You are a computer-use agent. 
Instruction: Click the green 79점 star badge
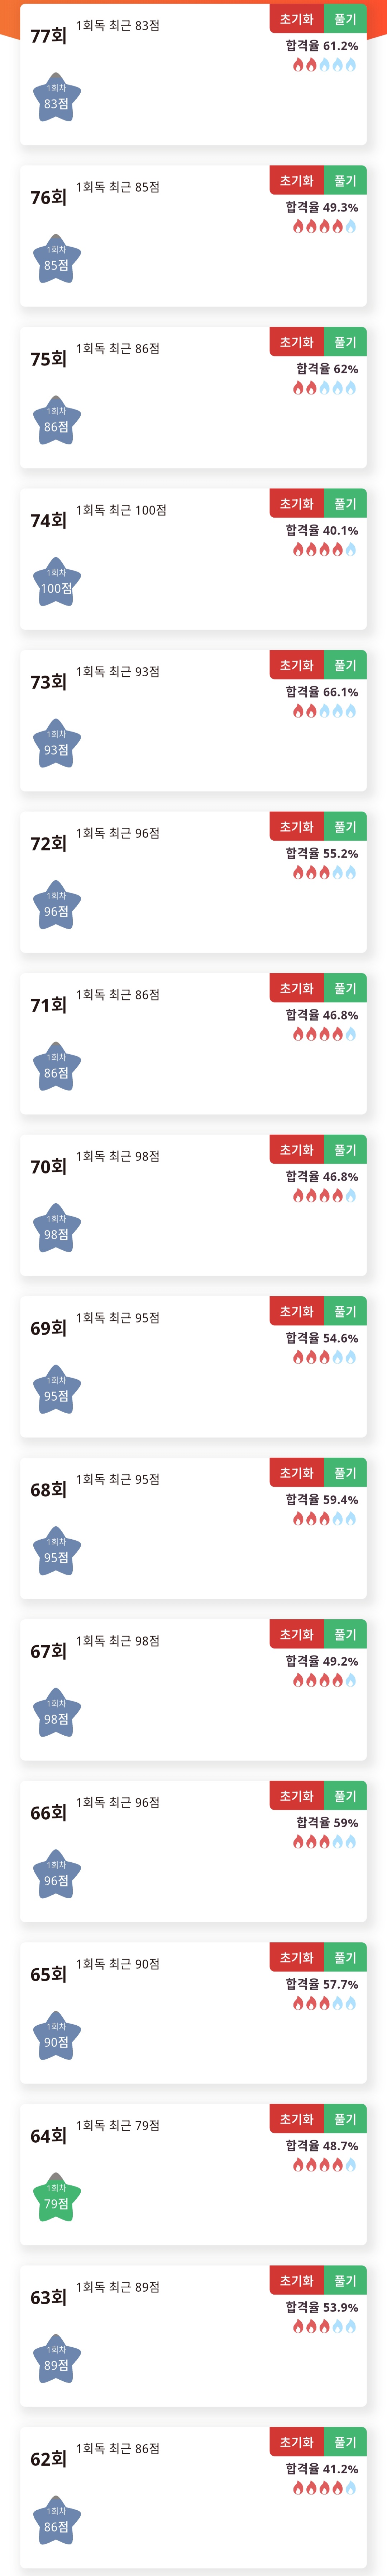point(56,2198)
